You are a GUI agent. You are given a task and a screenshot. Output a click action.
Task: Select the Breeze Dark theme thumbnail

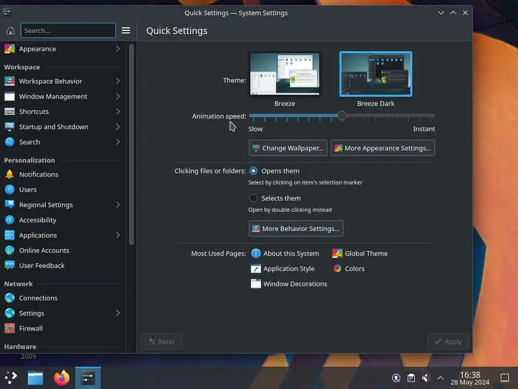tap(376, 74)
